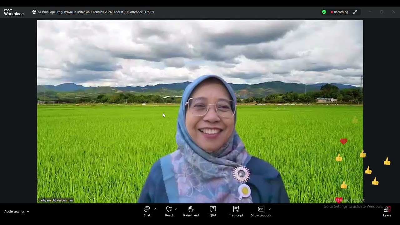Enter full screen via expand arrows
This screenshot has width=400, height=225.
pos(355,12)
